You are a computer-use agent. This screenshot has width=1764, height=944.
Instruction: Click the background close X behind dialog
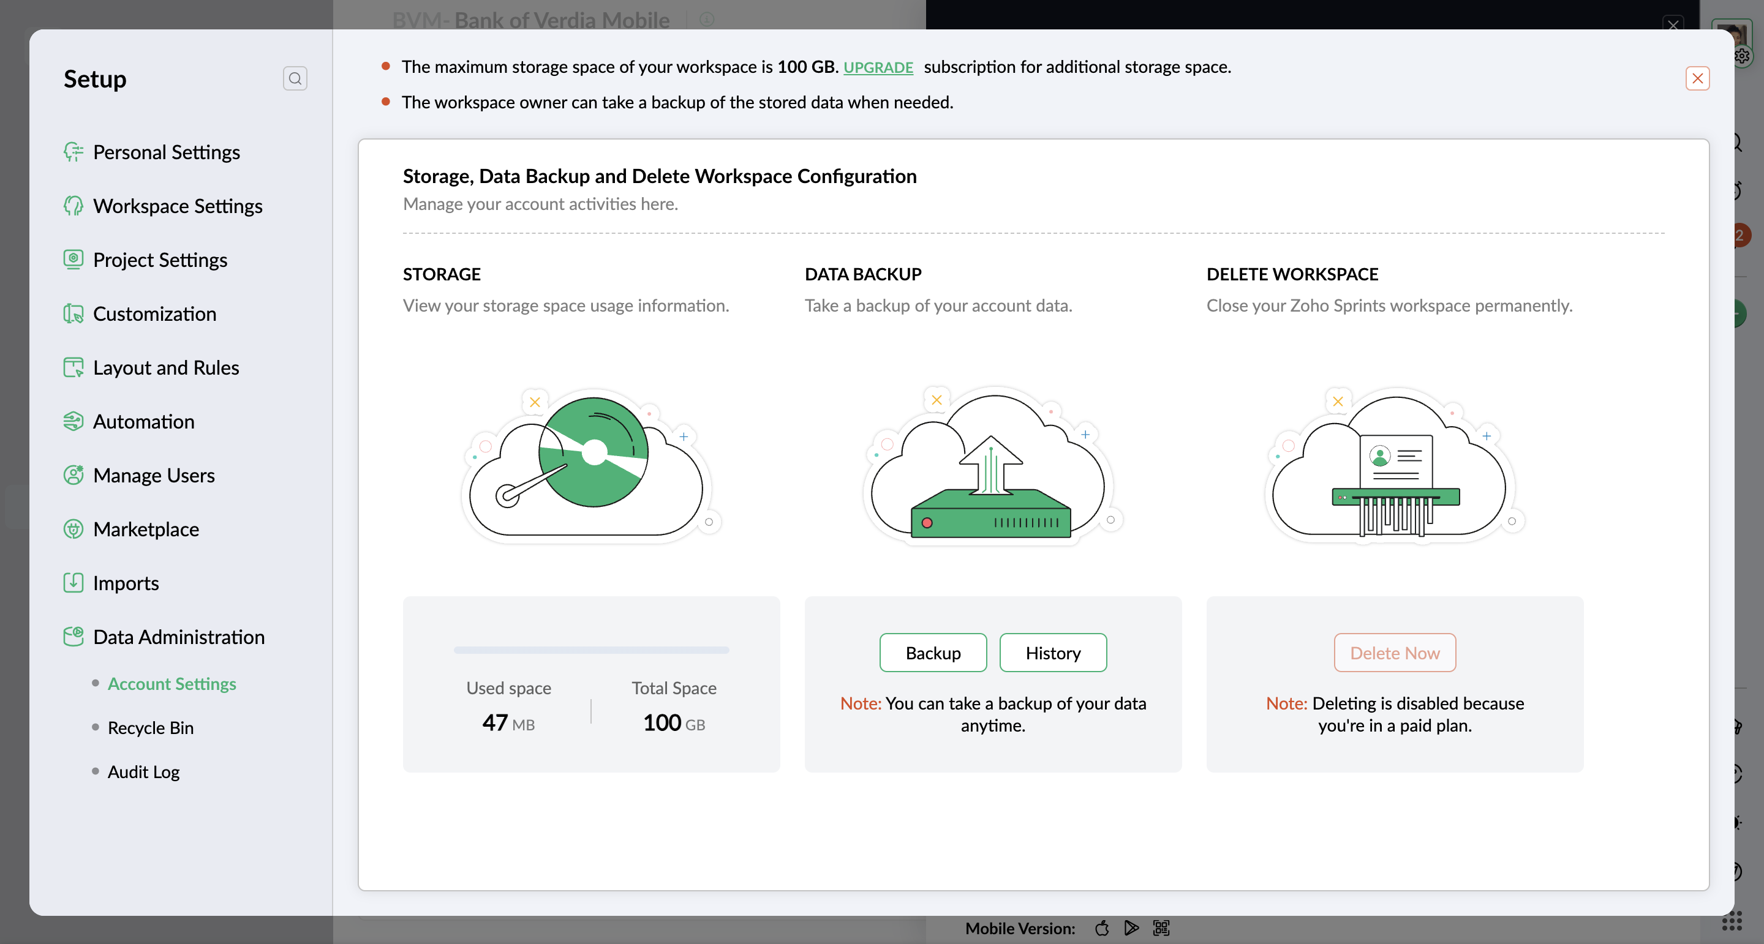(x=1673, y=24)
